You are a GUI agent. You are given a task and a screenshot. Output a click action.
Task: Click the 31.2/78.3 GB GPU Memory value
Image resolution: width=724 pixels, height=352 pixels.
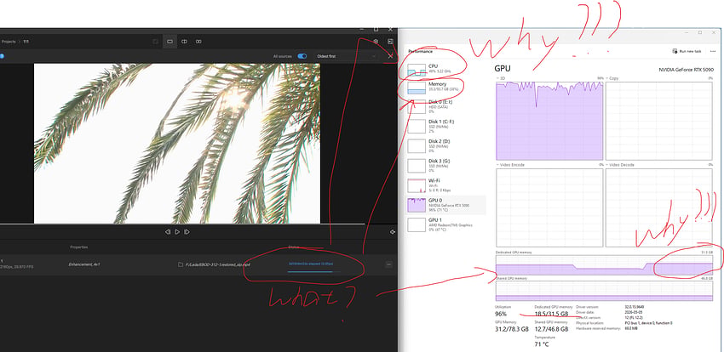coord(512,329)
